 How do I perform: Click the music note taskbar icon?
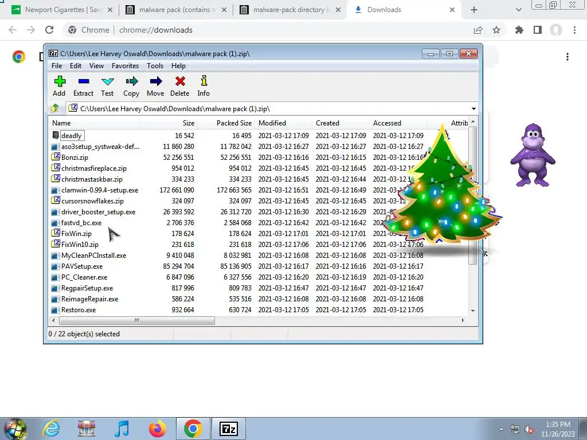(122, 429)
